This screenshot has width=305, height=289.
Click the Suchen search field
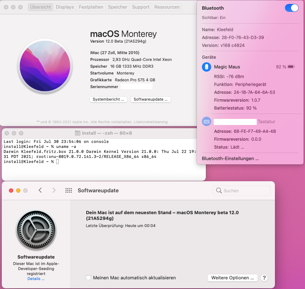[x=242, y=191]
